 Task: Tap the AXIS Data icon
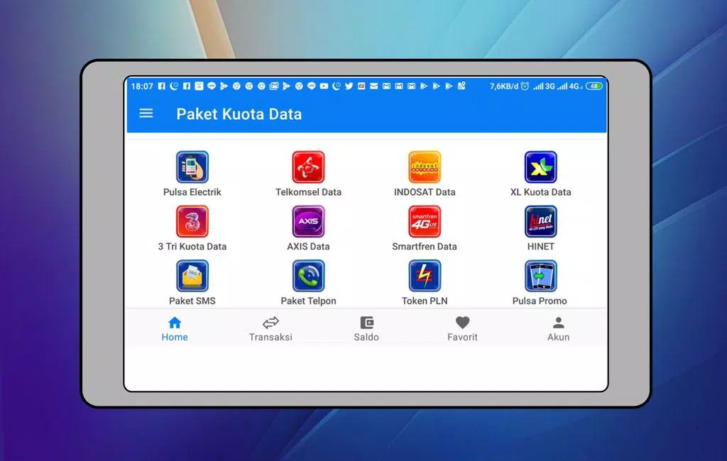(x=308, y=221)
